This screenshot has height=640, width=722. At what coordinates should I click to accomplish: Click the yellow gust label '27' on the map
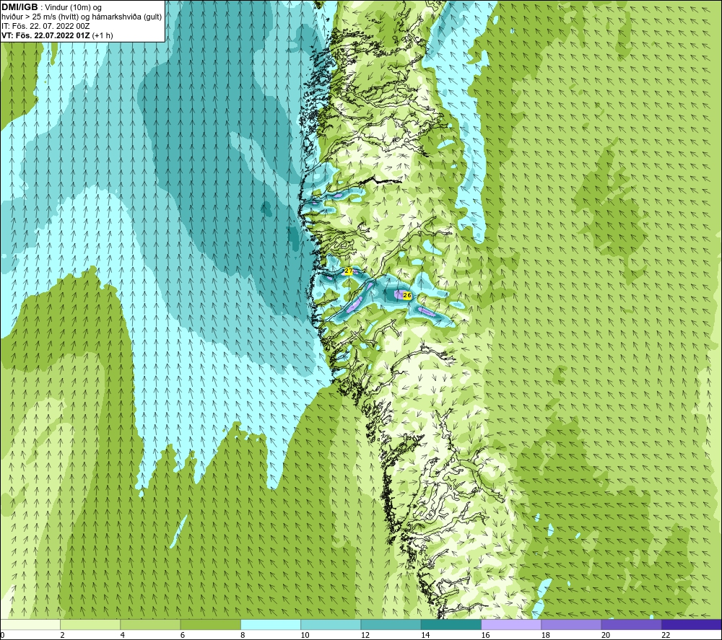pos(349,271)
